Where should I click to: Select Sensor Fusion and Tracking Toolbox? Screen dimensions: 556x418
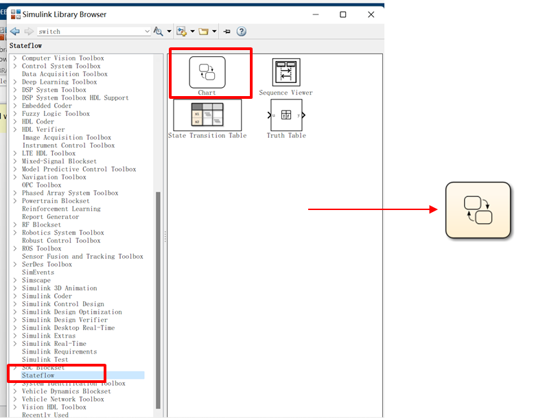click(x=82, y=256)
